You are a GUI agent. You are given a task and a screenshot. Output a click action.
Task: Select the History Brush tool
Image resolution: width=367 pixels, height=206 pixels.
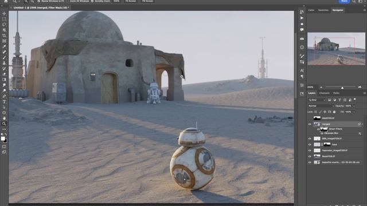click(x=4, y=69)
